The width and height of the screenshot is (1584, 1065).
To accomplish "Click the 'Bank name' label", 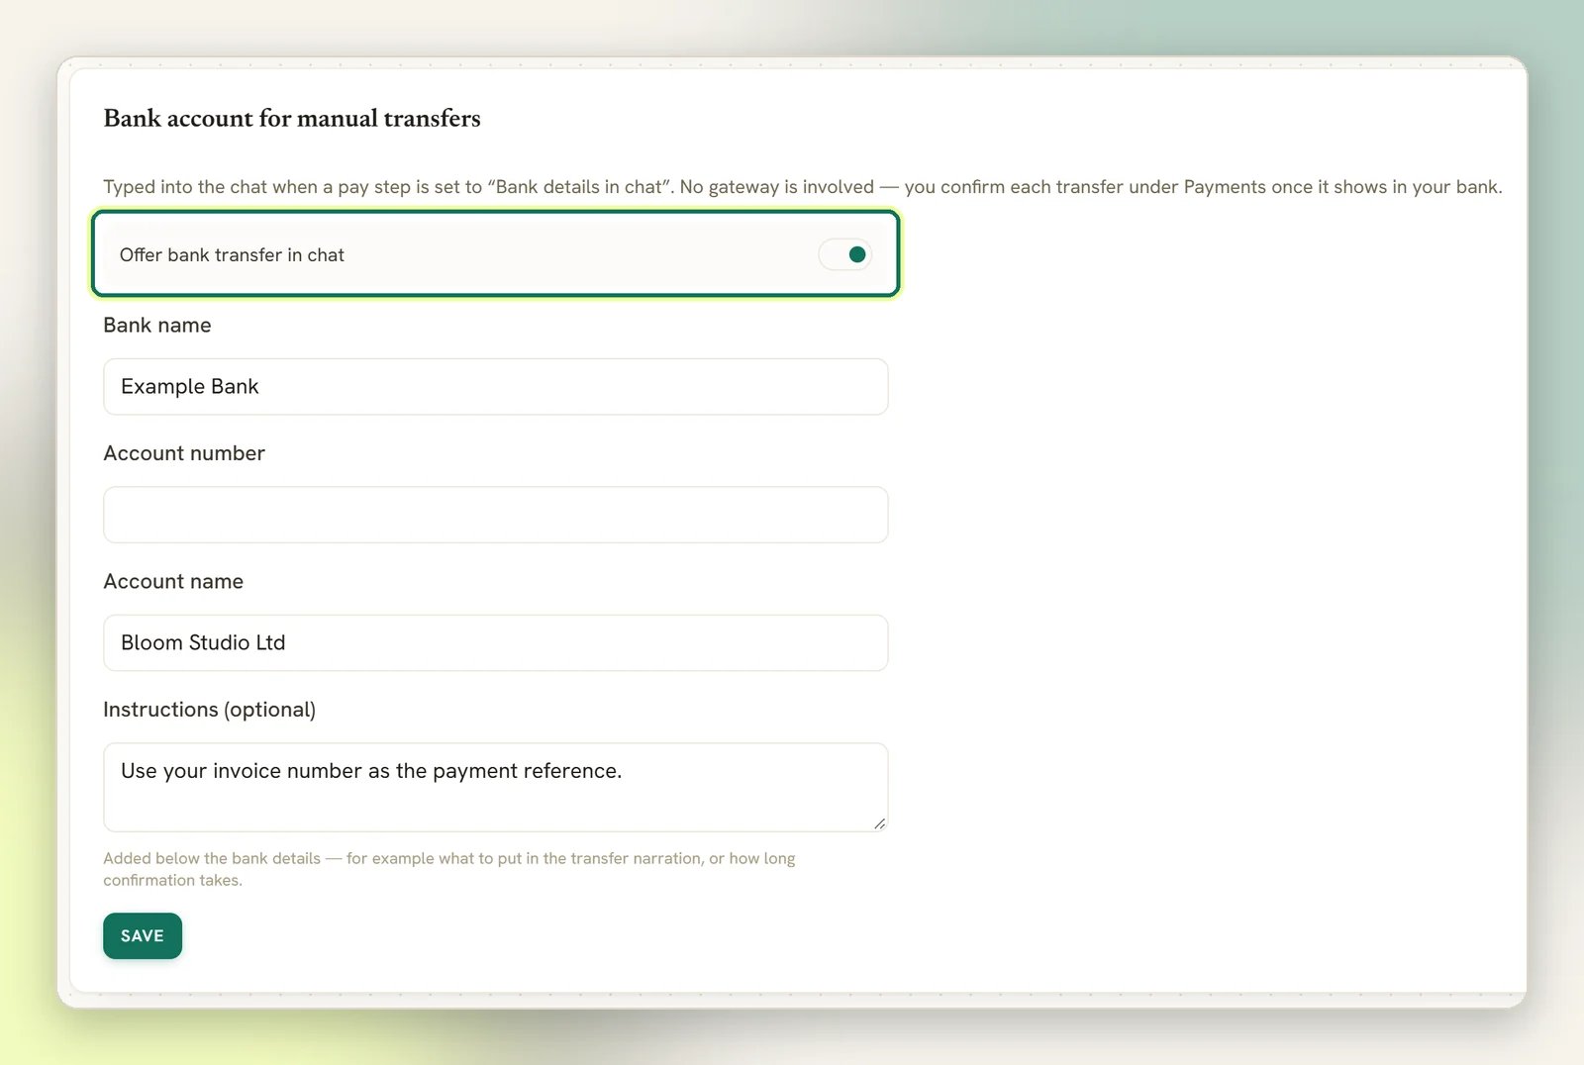I will [157, 325].
